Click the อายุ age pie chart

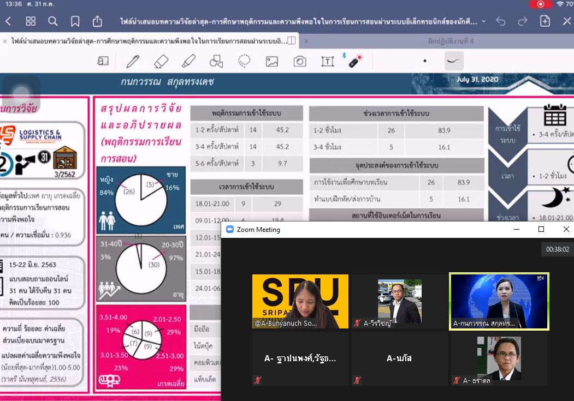coord(141,268)
